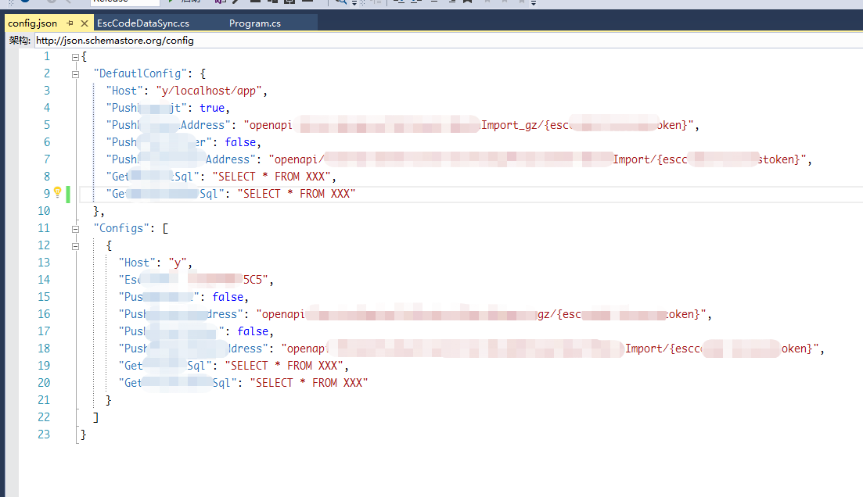Click the 架构 schema label
The image size is (863, 497).
click(20, 40)
